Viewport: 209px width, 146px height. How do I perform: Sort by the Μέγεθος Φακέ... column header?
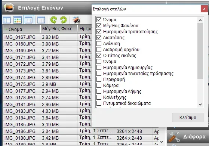coord(59,29)
